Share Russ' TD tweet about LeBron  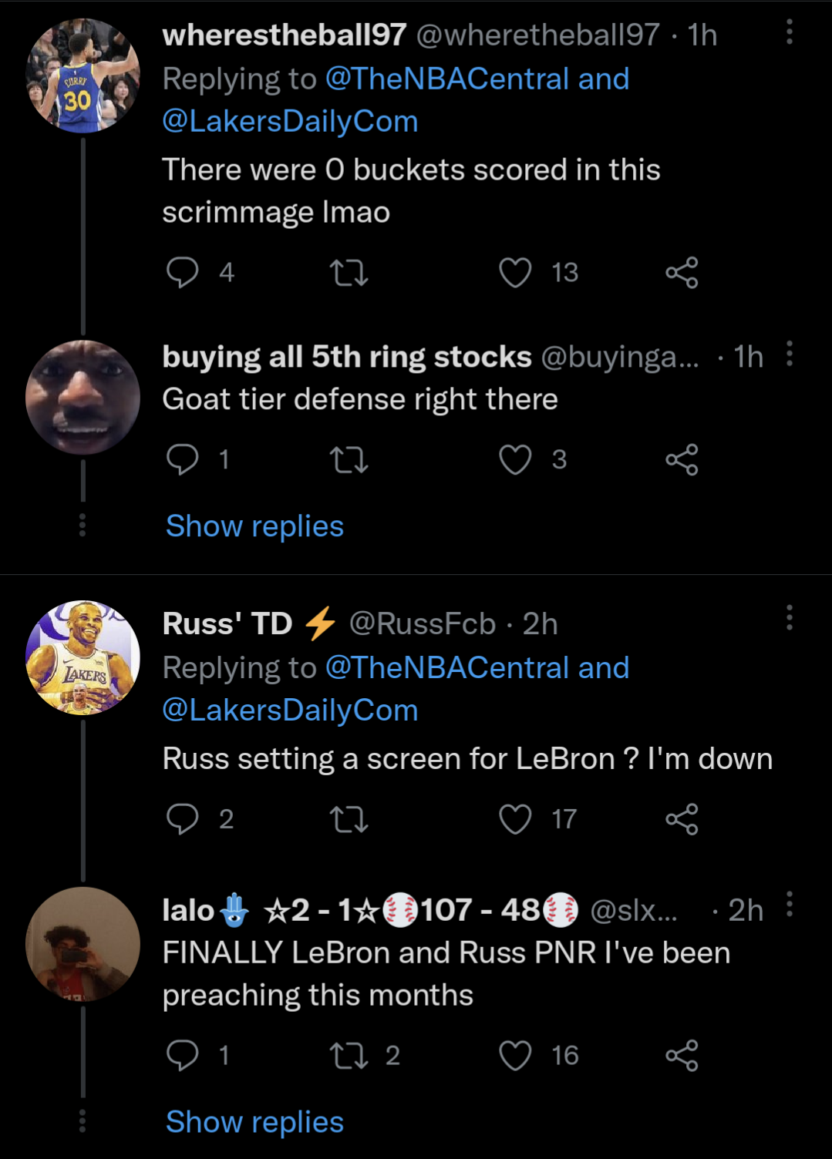pyautogui.click(x=682, y=819)
